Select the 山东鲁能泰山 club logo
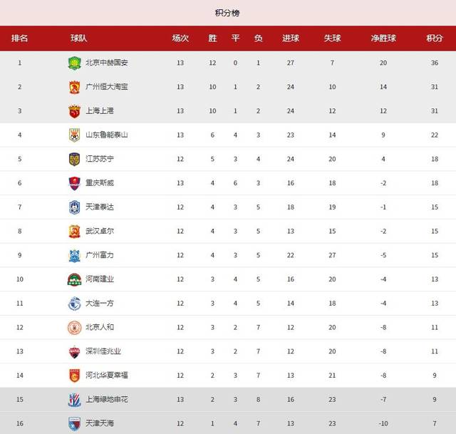456x434 pixels. [x=74, y=135]
